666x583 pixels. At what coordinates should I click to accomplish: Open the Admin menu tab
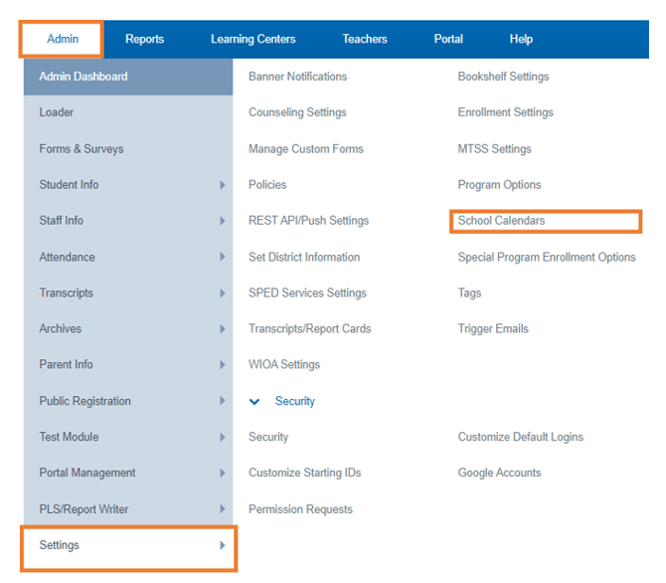pos(63,39)
